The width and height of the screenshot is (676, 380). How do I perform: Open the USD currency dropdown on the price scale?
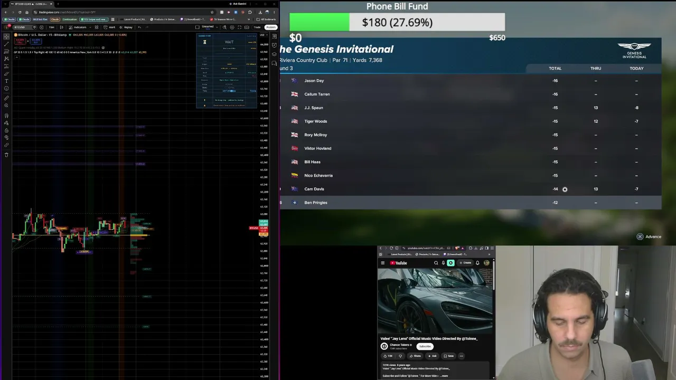[262, 35]
